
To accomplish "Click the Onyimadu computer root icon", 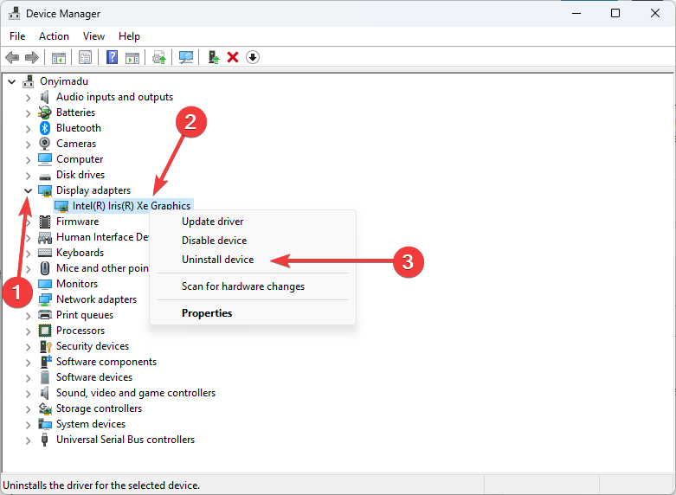I will [x=29, y=81].
